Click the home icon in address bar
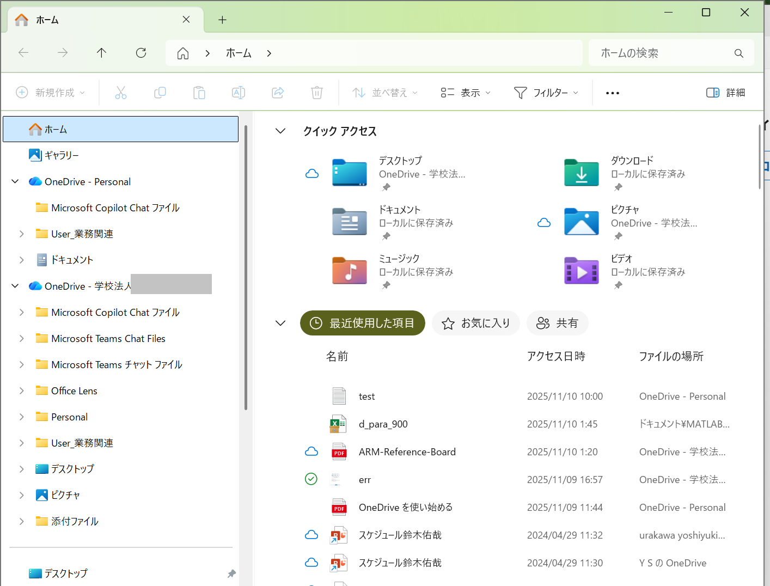 coord(183,53)
